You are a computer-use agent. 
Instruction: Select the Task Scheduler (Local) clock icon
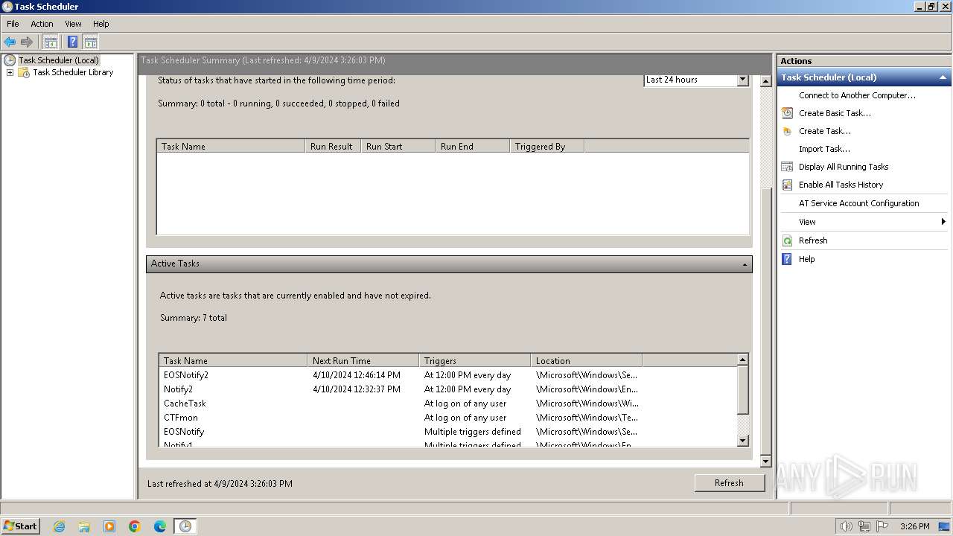point(10,60)
